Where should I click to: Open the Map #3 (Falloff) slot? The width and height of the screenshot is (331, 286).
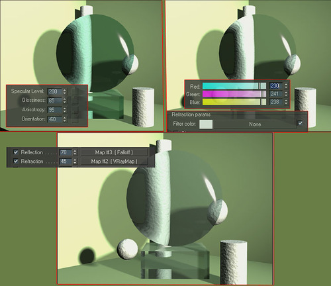tap(114, 152)
